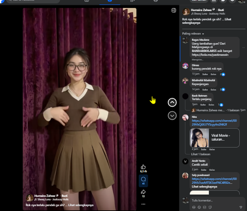Switch commenting identity via own avatar

(185, 201)
